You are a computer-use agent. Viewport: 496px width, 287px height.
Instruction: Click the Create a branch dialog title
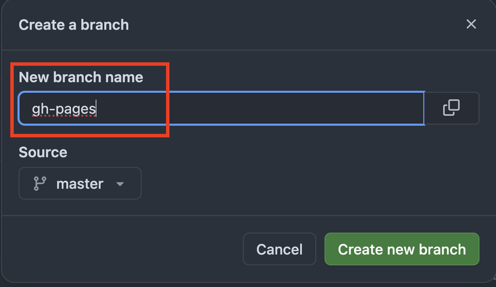(73, 25)
